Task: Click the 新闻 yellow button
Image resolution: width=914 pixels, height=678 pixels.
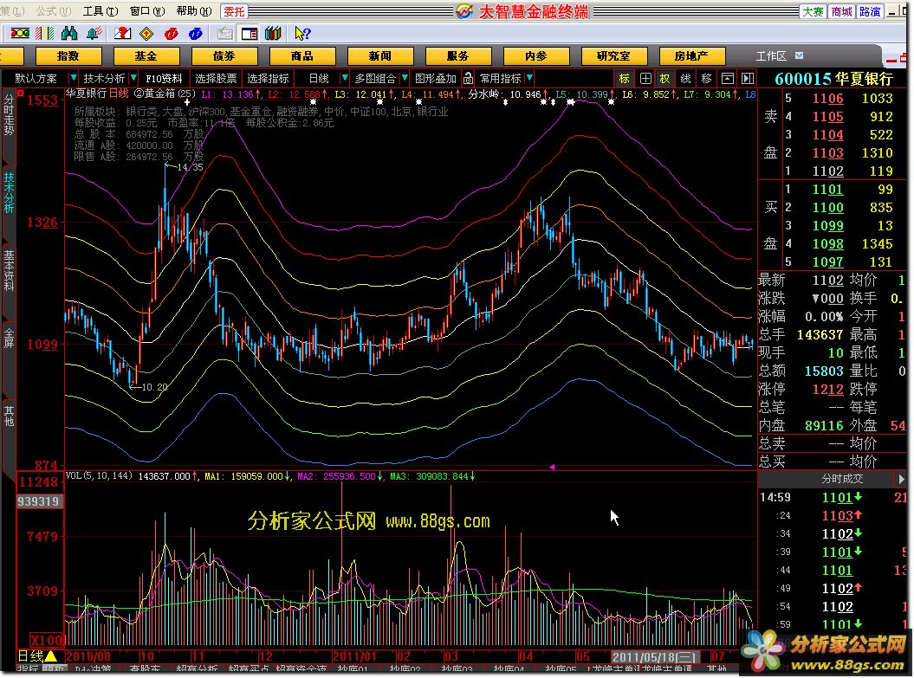Action: point(380,56)
